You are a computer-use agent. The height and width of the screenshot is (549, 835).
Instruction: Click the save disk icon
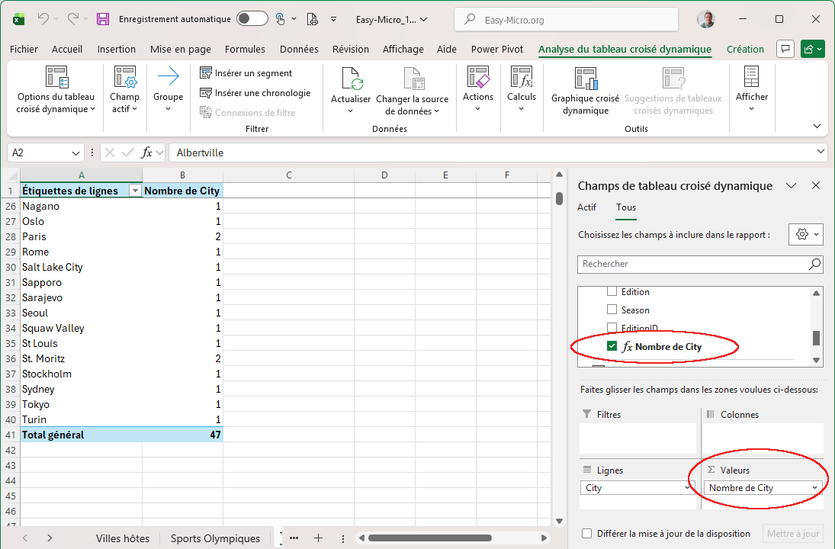coord(103,19)
